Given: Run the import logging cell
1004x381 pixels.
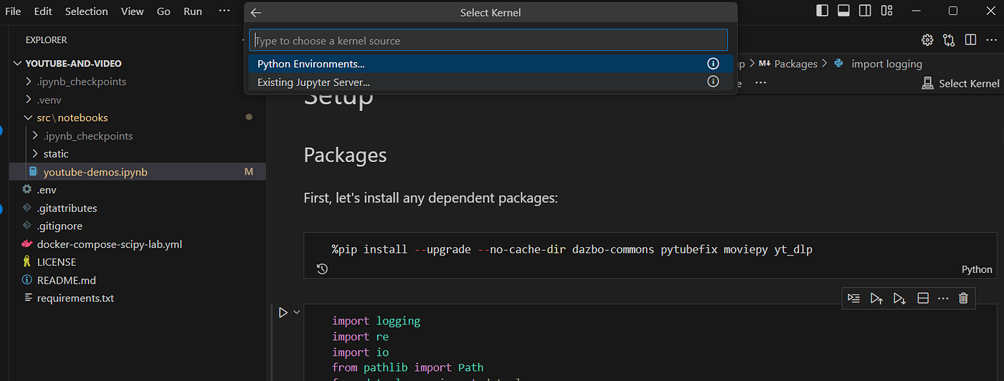Looking at the screenshot, I should click(283, 312).
